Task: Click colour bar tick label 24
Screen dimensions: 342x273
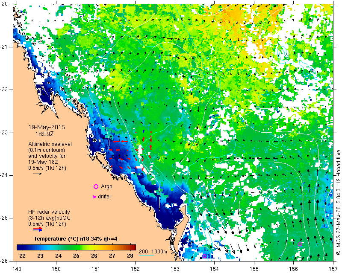Action: pos(58,256)
